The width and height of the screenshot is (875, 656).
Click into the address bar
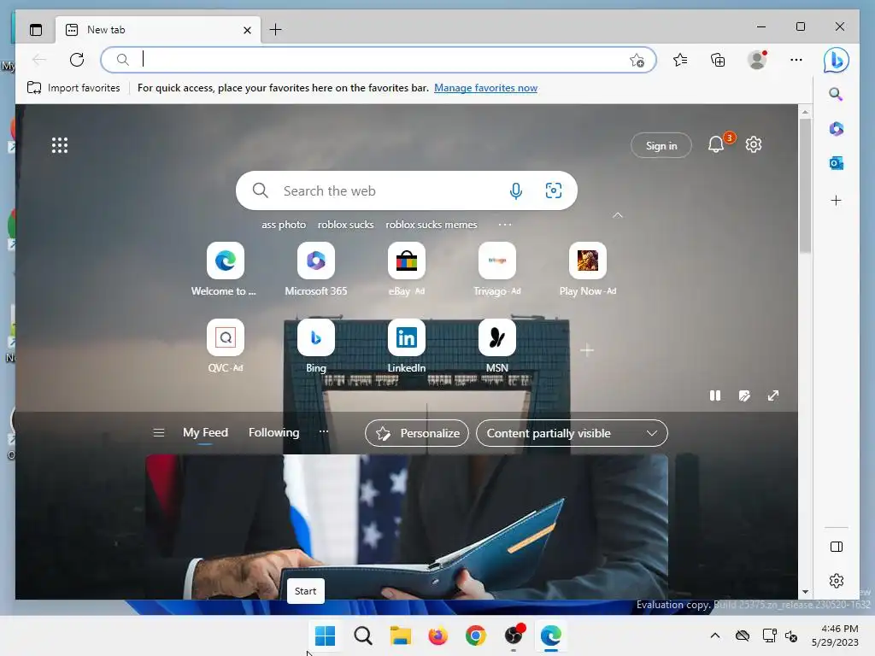click(x=378, y=60)
